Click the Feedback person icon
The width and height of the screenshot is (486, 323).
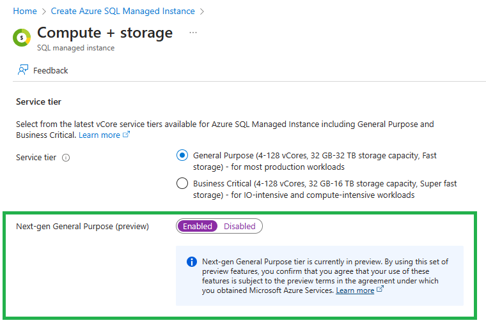point(23,70)
